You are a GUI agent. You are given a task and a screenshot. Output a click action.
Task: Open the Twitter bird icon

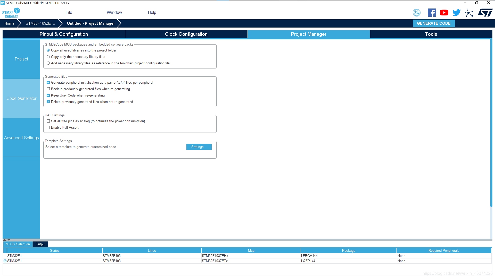[456, 13]
